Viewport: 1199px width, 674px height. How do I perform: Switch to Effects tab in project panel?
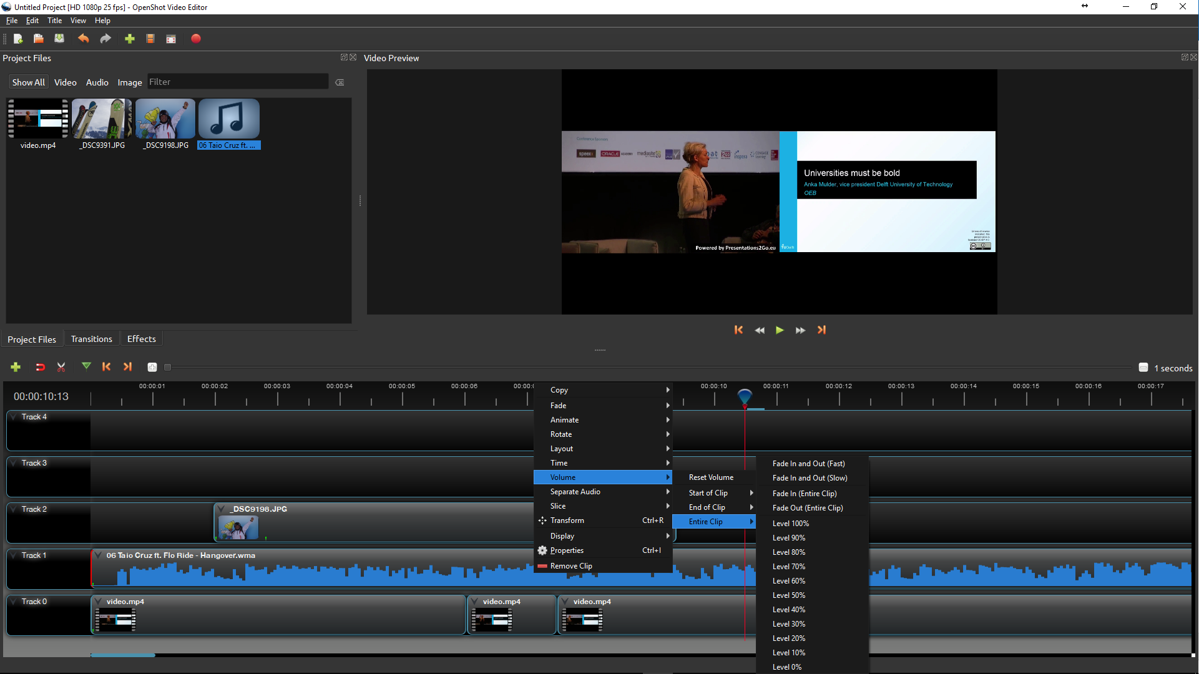141,338
